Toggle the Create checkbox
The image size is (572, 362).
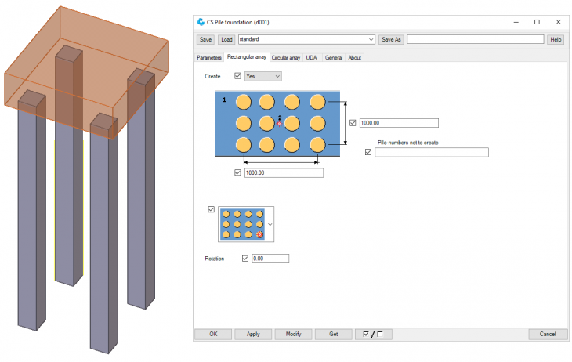pos(237,76)
